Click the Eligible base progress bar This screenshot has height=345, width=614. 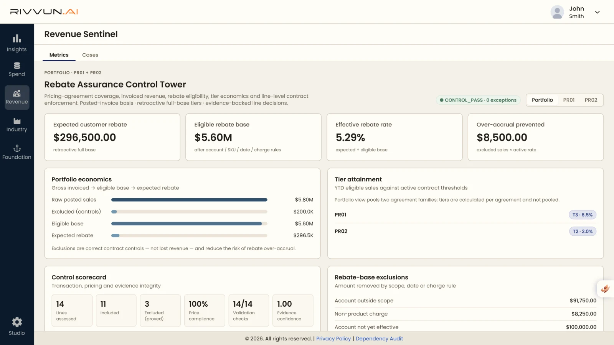coord(189,223)
